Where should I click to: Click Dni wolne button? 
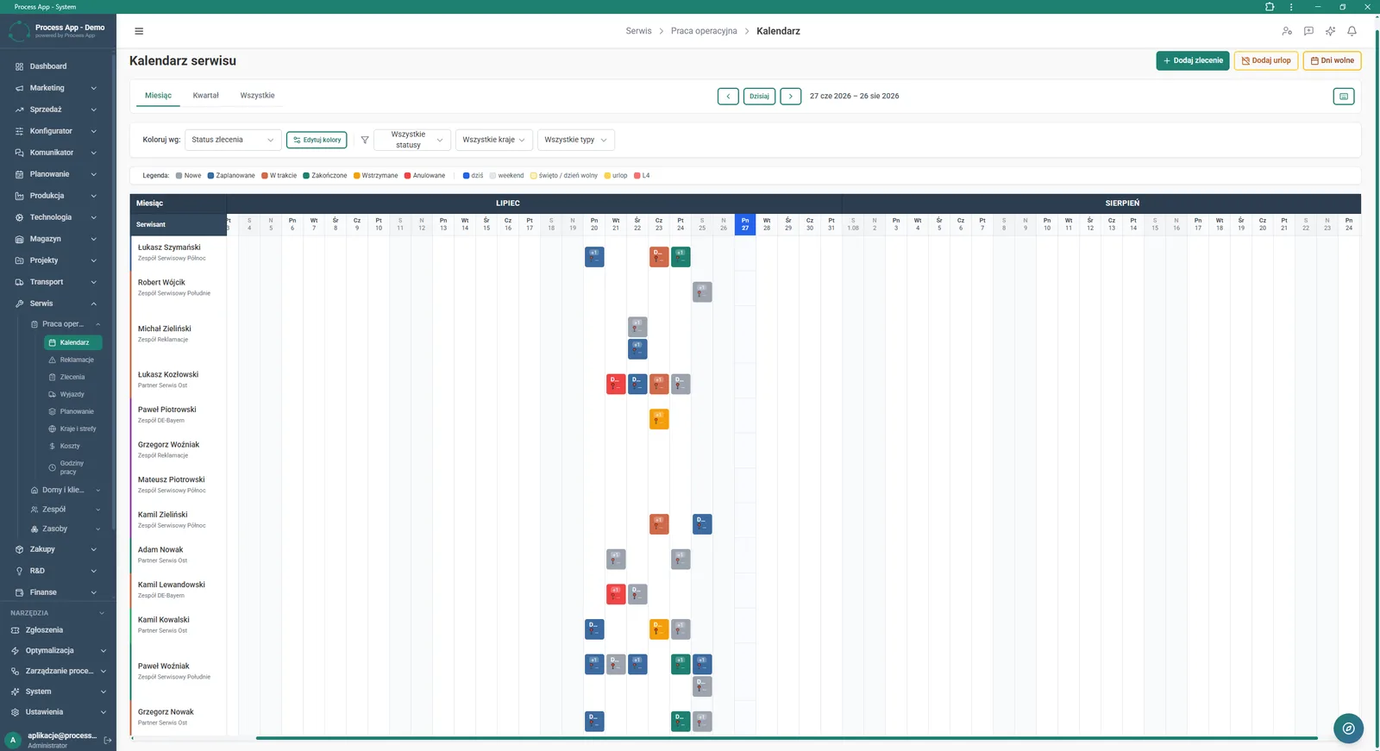tap(1332, 61)
